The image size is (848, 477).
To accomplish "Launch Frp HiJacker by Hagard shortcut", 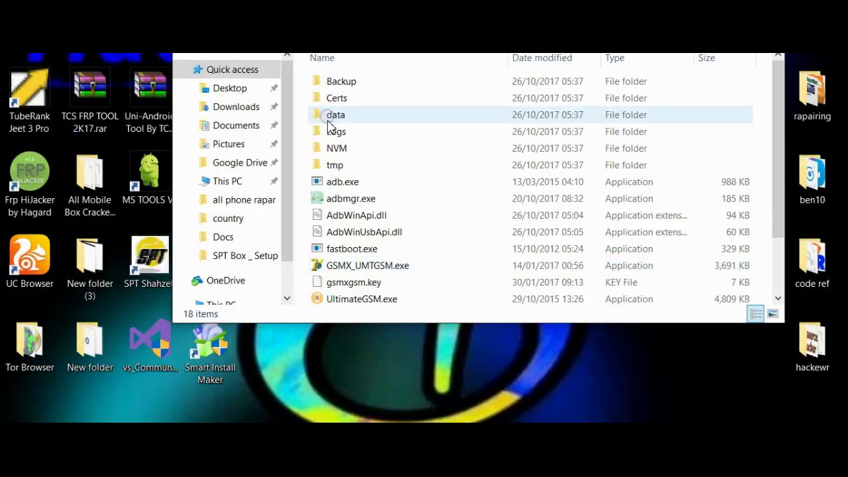I will coord(29,185).
